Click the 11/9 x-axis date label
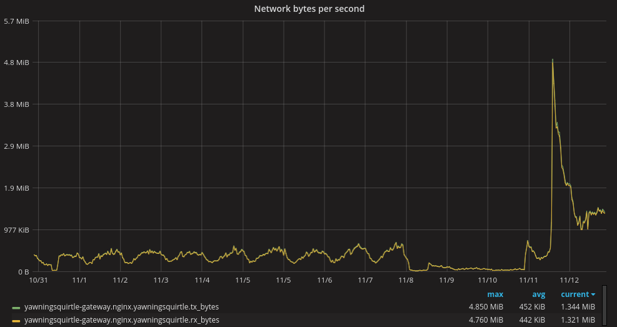The image size is (617, 327). pos(447,280)
